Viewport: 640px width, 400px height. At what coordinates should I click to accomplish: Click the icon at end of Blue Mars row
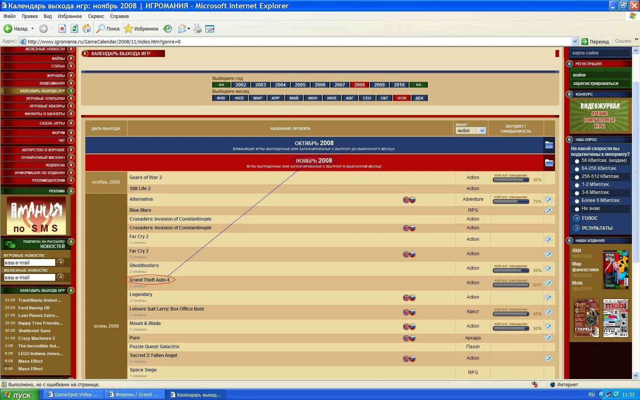click(548, 210)
